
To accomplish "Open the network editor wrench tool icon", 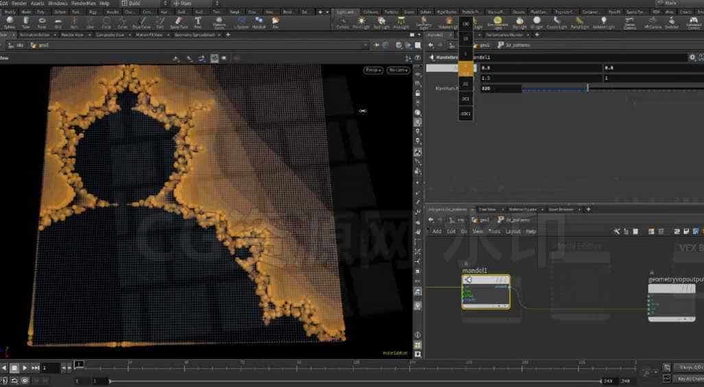I will [616, 231].
